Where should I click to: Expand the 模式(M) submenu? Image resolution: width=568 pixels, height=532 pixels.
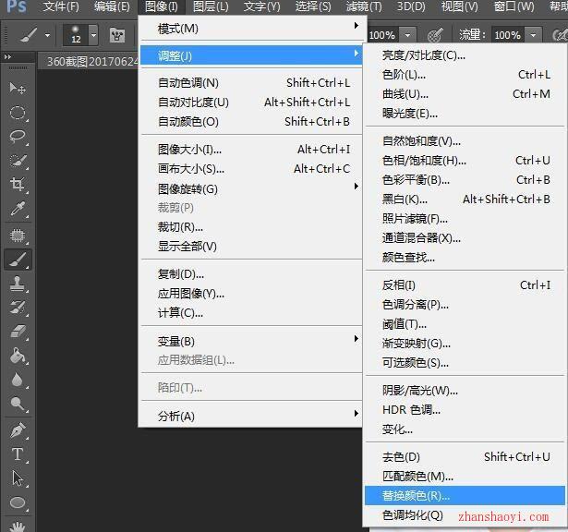pyautogui.click(x=251, y=29)
